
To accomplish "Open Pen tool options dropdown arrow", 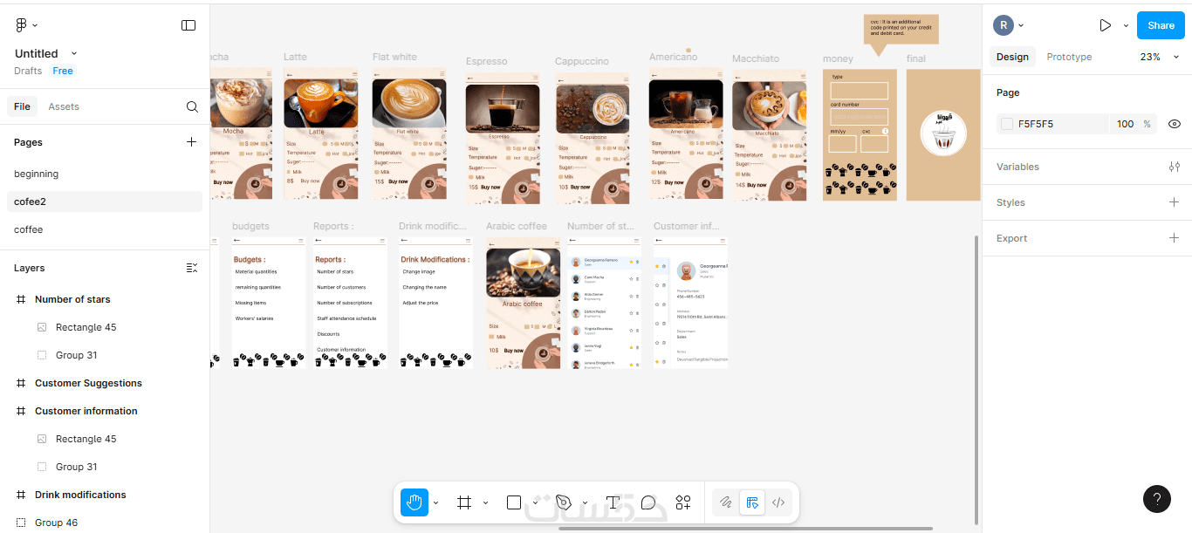I will pyautogui.click(x=585, y=502).
